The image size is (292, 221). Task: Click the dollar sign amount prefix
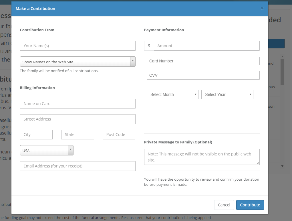tap(149, 46)
